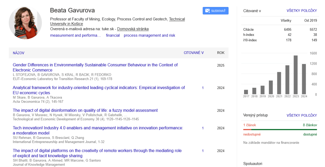Open Všetky položky next to Verejný prístup
Image resolution: width=325 pixels, height=167 pixels.
(x=302, y=115)
